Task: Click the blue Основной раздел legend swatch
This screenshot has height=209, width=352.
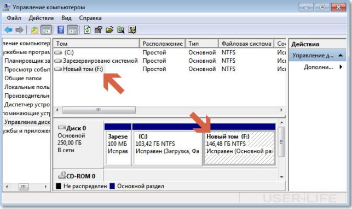Action: coord(112,186)
